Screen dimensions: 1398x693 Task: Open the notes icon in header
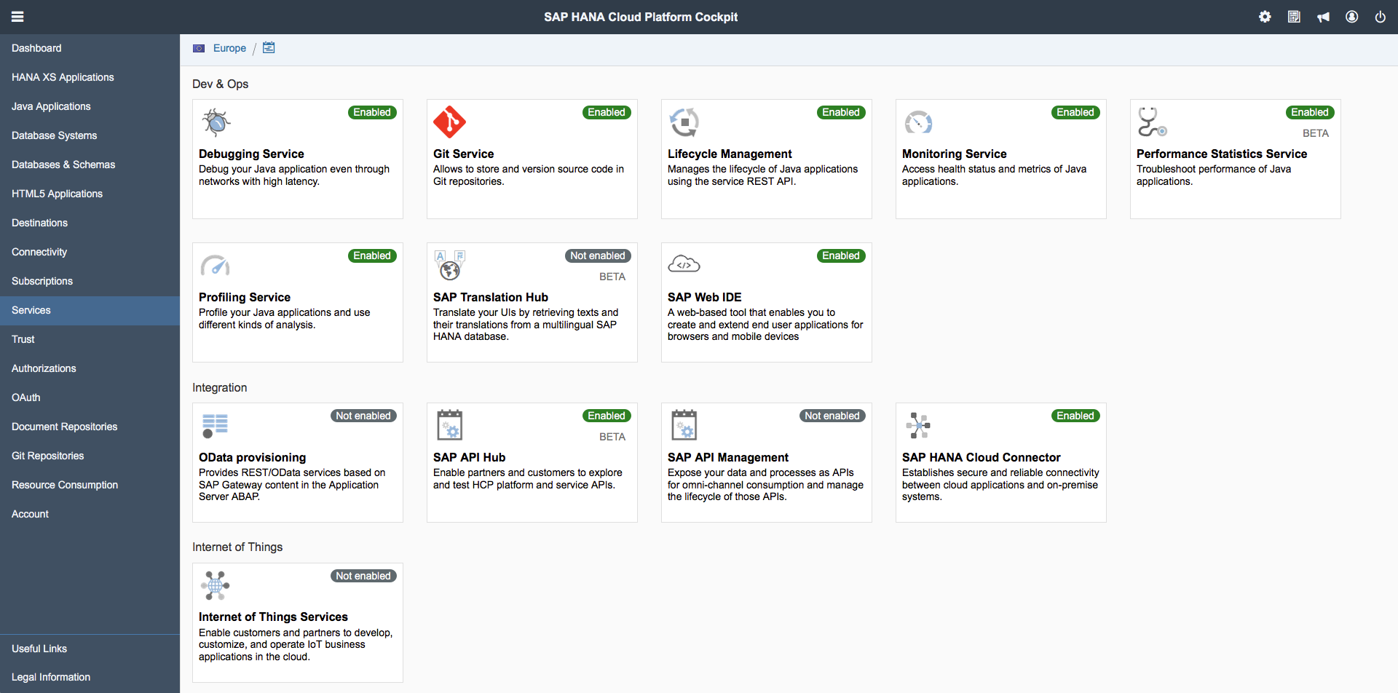click(1294, 17)
